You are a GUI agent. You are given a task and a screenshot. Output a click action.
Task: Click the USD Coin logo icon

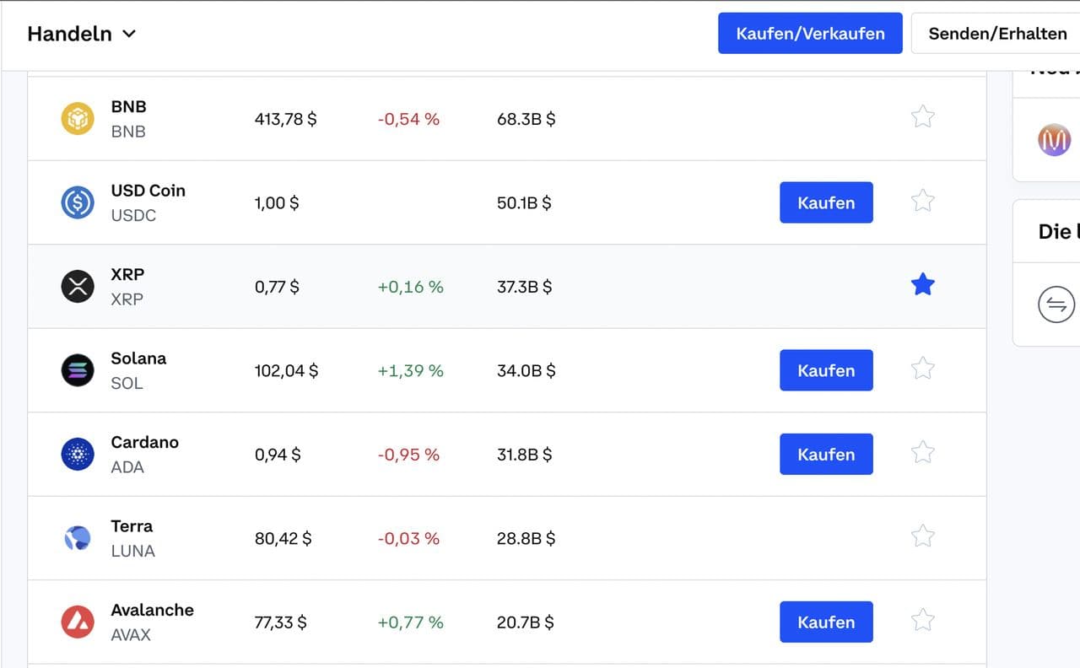point(78,202)
